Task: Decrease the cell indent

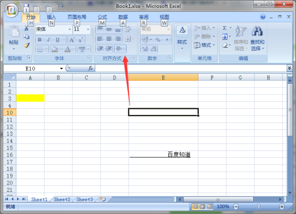Action: pos(100,49)
